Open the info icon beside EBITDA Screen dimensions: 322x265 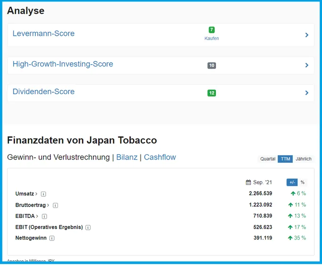(x=44, y=217)
